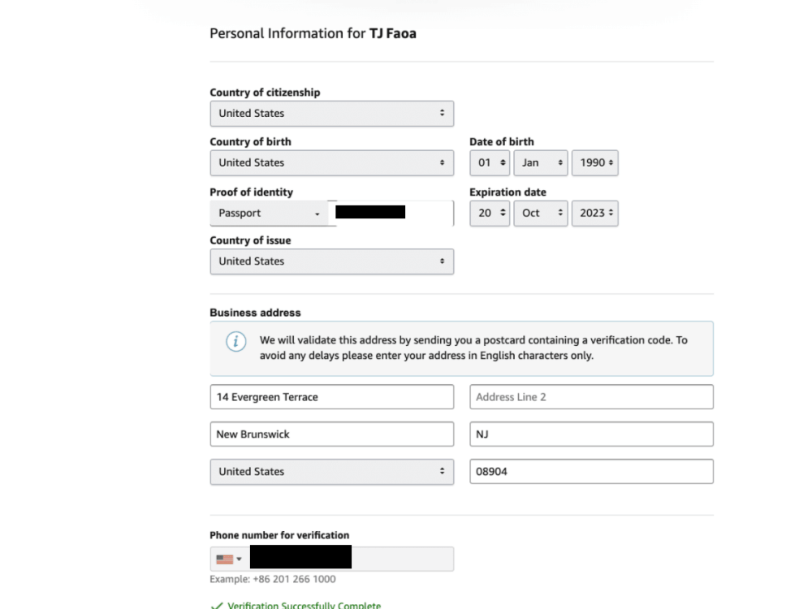Open the birth year dropdown showing 1990
Screen dimensions: 812x609
(x=594, y=162)
